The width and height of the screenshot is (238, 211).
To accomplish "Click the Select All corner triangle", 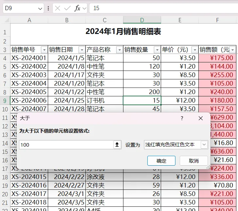I will point(6,20).
